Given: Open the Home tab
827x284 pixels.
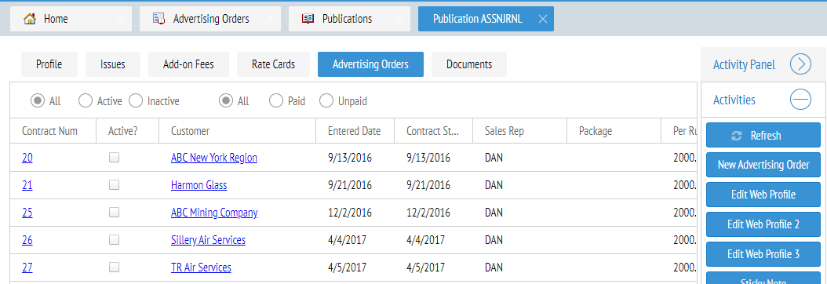Looking at the screenshot, I should point(71,19).
